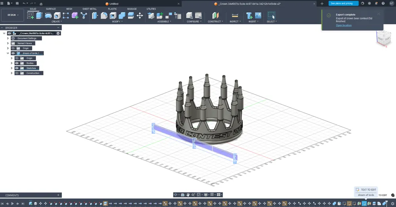Image resolution: width=396 pixels, height=207 pixels.
Task: Expand Document Settings node
Action: (8, 38)
